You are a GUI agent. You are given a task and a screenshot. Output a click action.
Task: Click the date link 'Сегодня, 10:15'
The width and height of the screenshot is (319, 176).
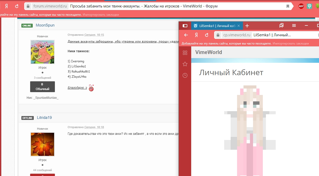[94, 35]
